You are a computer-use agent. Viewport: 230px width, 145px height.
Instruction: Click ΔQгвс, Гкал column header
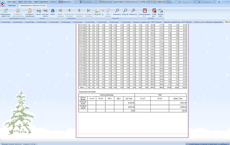178,99
